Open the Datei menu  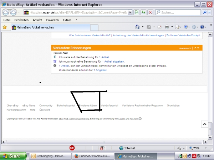(7, 20)
